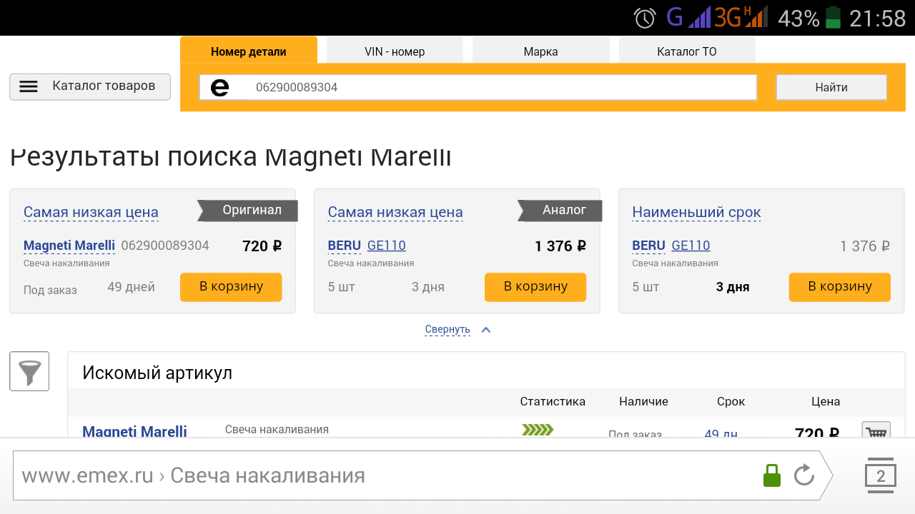Add BEREU analog card to cart

pyautogui.click(x=535, y=287)
